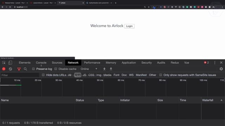The image size is (225, 126).
Task: Open the Chrome three-dot menu
Action: [223, 7]
